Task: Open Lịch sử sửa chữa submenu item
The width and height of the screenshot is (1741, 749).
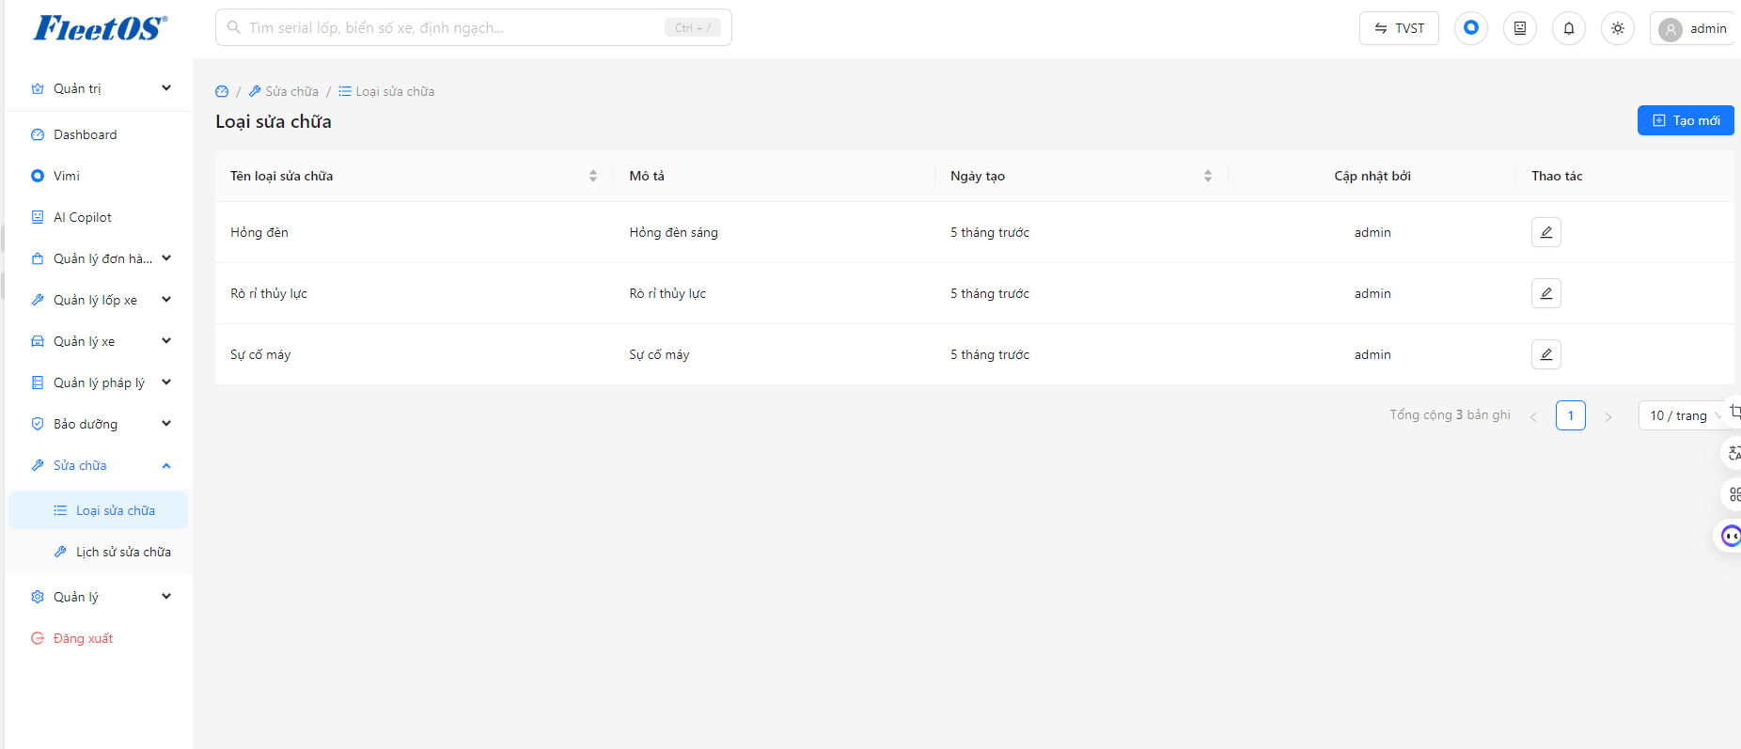Action: (x=99, y=552)
